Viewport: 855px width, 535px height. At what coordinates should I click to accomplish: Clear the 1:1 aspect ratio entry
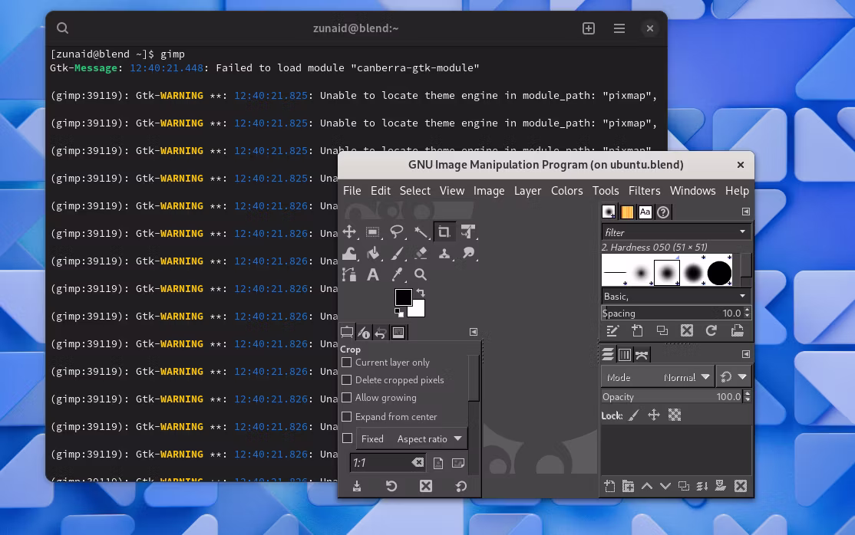pos(418,462)
